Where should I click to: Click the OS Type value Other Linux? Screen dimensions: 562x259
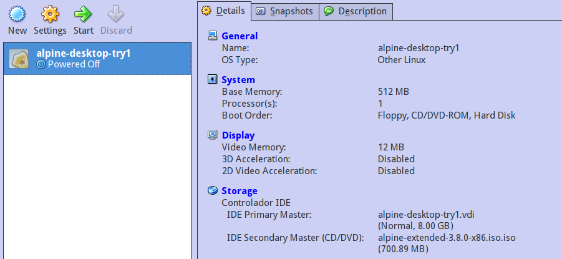(x=402, y=60)
